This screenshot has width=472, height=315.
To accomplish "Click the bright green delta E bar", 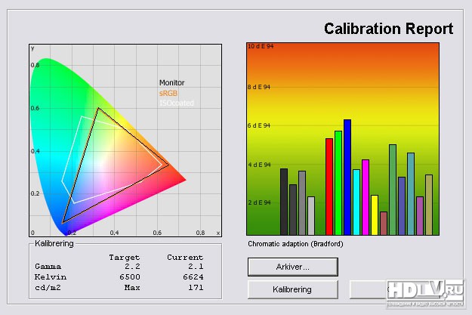I will [338, 183].
